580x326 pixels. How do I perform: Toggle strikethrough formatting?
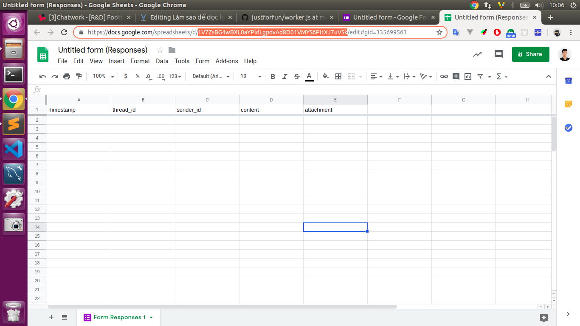[x=297, y=76]
